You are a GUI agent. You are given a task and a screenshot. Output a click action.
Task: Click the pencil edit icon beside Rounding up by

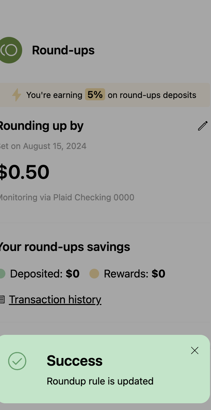tap(203, 126)
